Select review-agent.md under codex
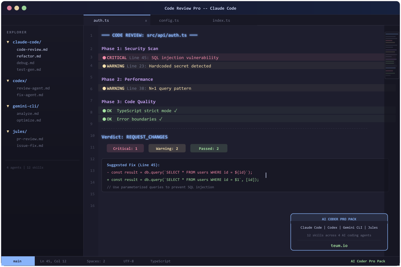Image resolution: width=401 pixels, height=267 pixels. [x=33, y=88]
